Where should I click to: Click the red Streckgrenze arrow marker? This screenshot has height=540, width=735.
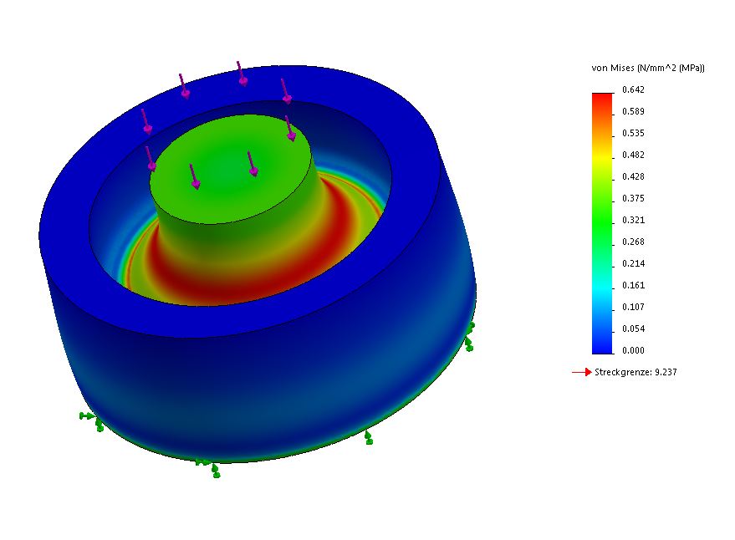pos(582,372)
